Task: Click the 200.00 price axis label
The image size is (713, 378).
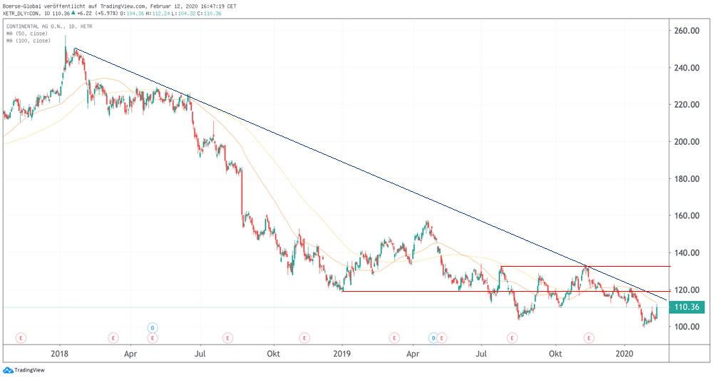Action: (687, 142)
